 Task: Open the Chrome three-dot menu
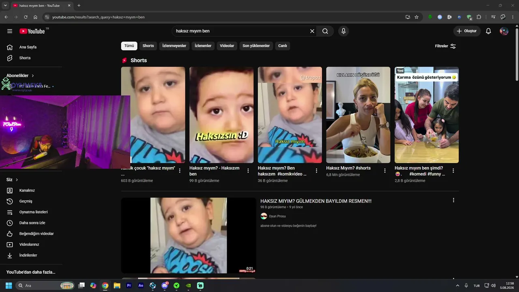(x=513, y=17)
